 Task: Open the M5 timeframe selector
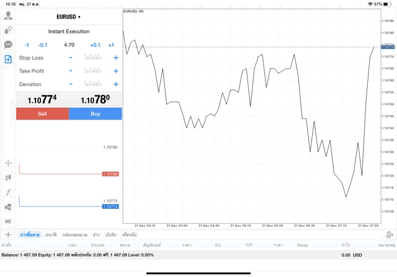pos(8,221)
